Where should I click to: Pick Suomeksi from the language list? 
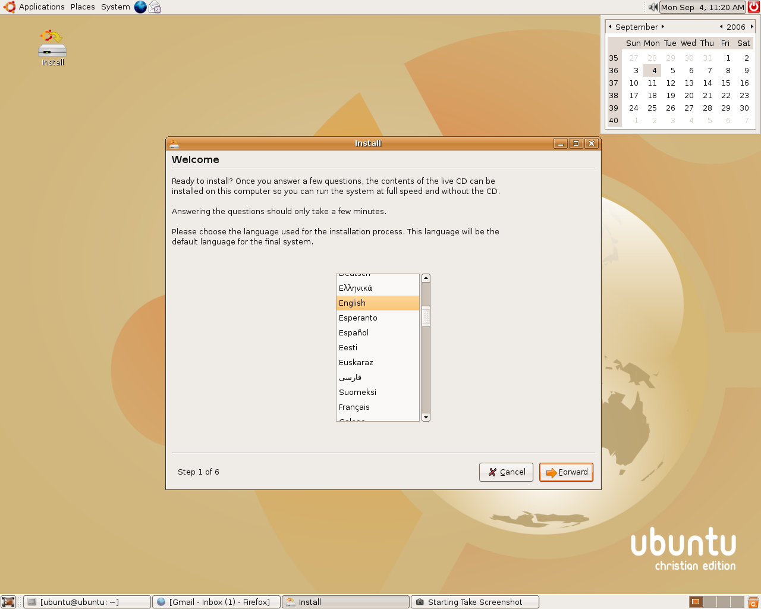(x=378, y=393)
